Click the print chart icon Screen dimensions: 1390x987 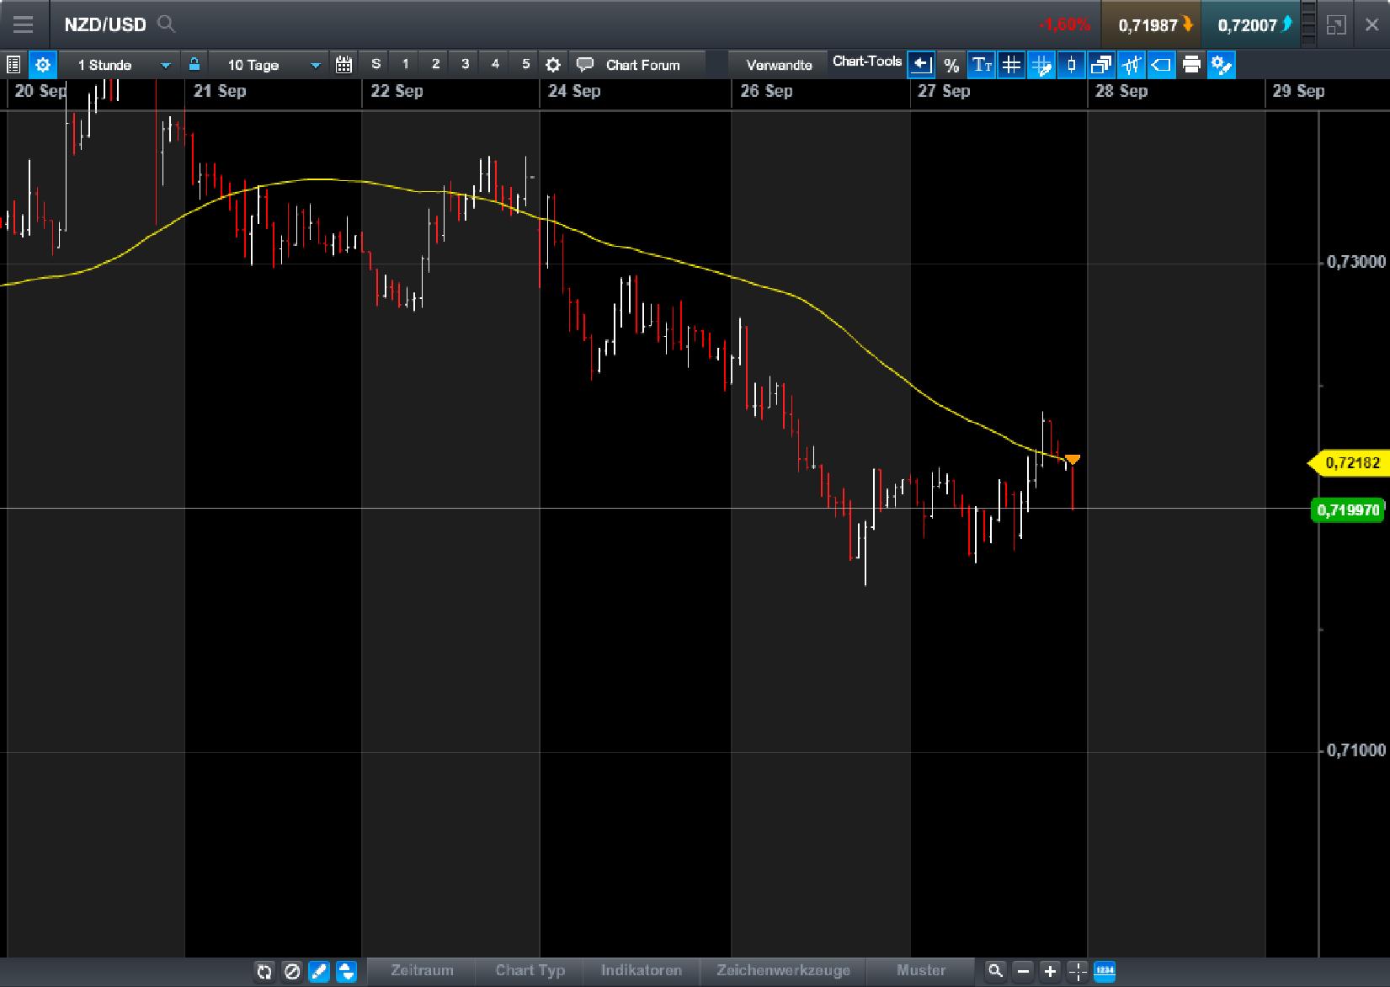click(1191, 64)
